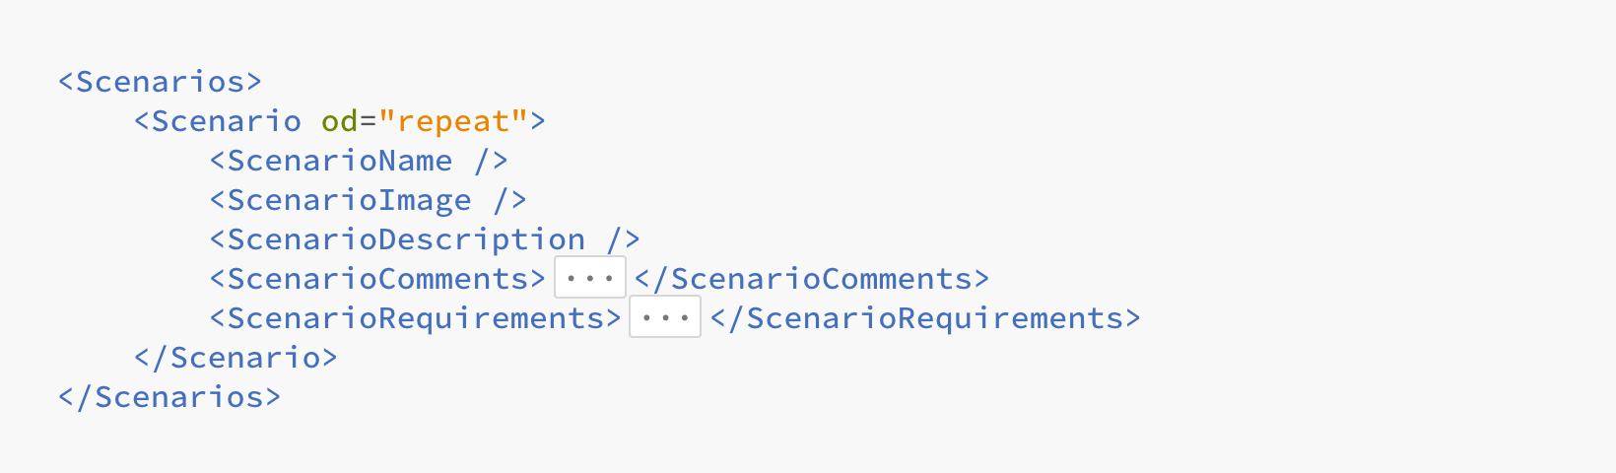Expand the collapsed ScenarioComments ellipsis box
This screenshot has width=1616, height=473.
[590, 278]
